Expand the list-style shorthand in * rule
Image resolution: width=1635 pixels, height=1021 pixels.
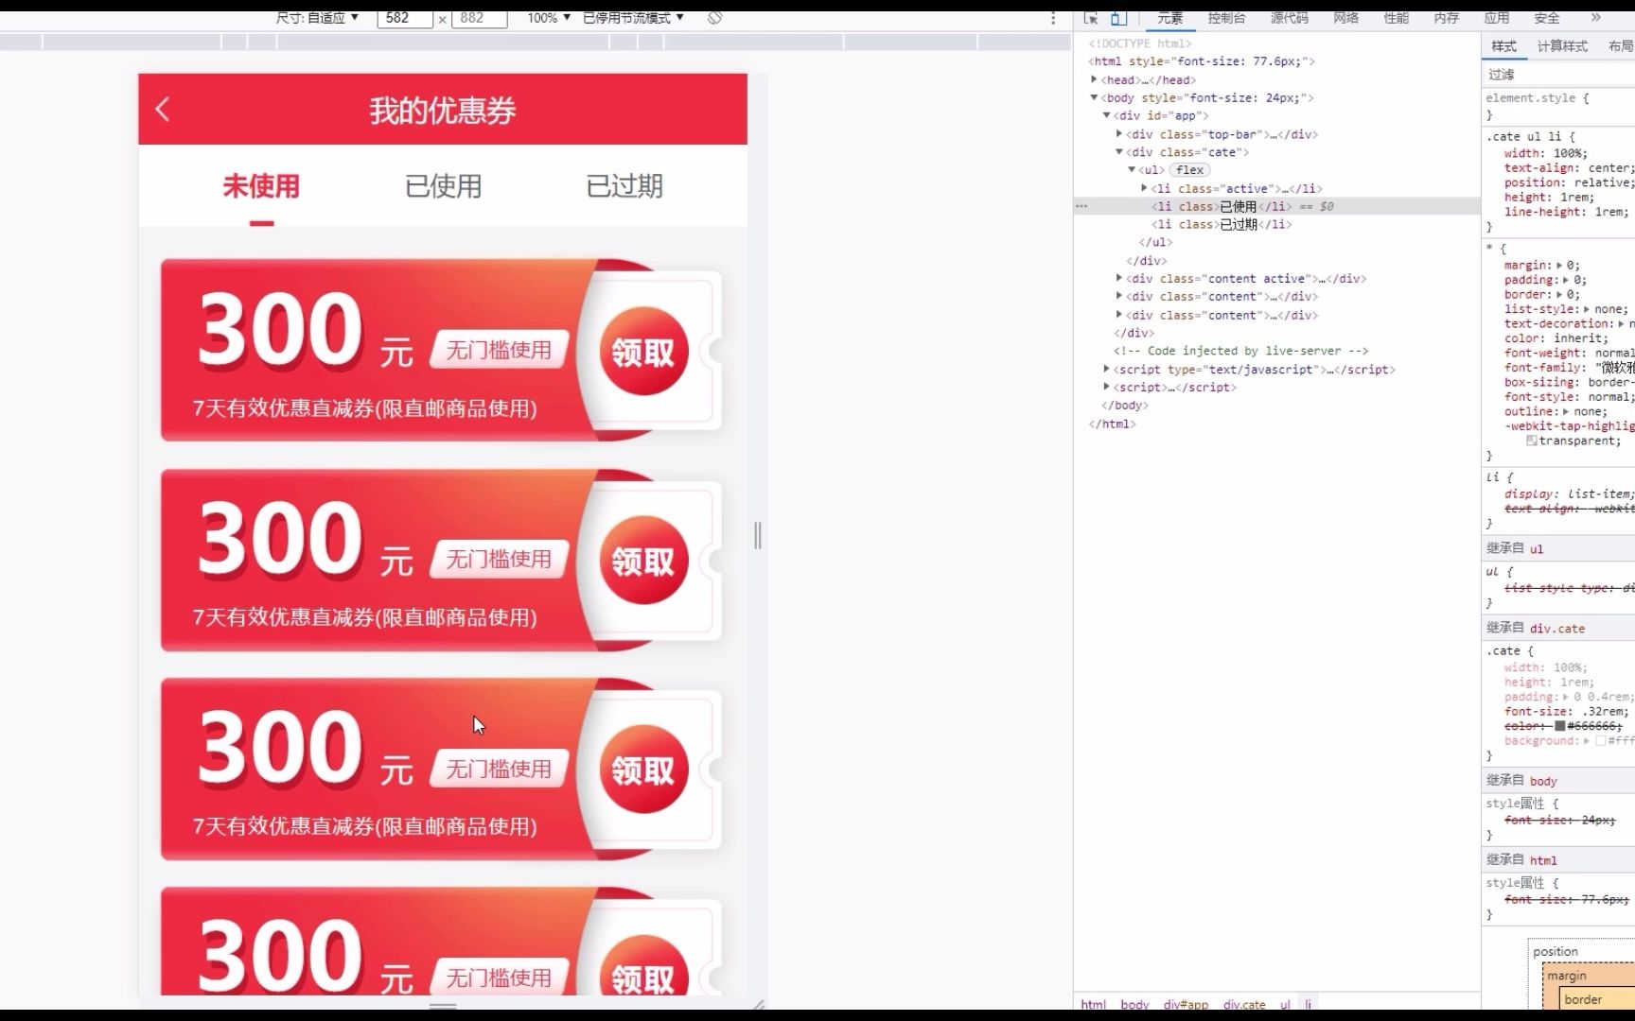click(x=1587, y=309)
